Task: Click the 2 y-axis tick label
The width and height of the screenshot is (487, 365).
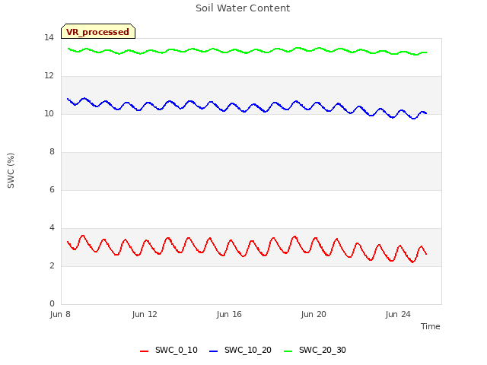Action: (x=52, y=266)
